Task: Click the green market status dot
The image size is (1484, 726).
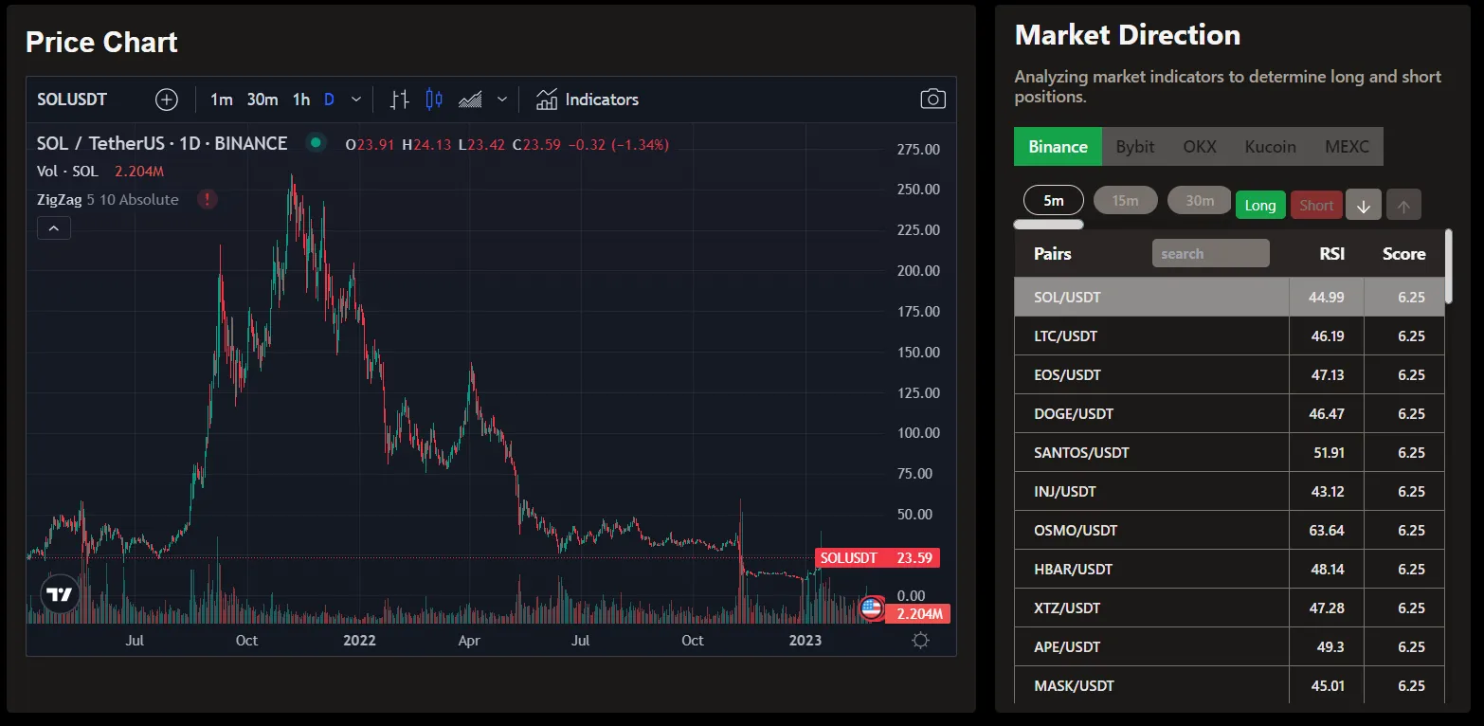Action: [x=317, y=144]
